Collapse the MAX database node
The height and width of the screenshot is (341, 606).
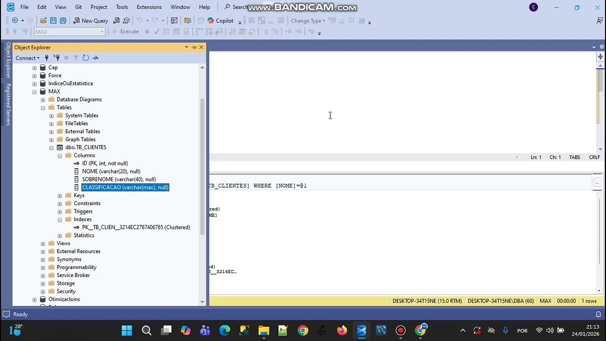pos(35,92)
